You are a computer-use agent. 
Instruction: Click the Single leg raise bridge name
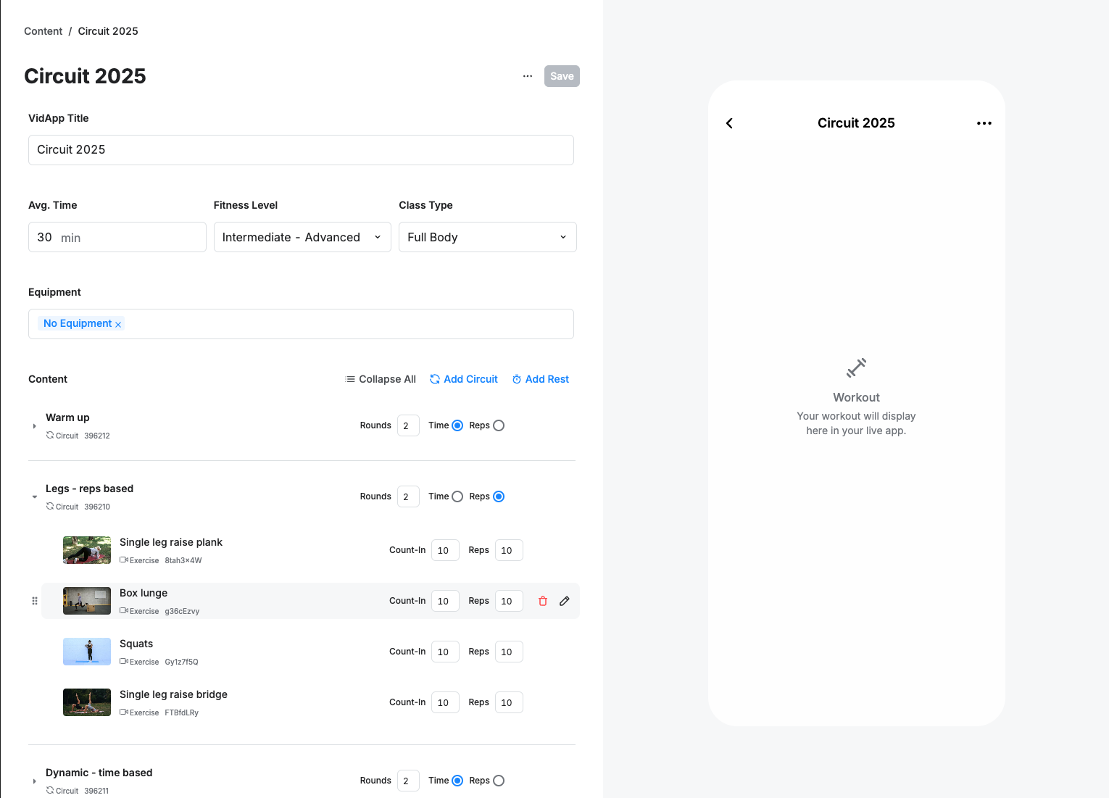[173, 694]
